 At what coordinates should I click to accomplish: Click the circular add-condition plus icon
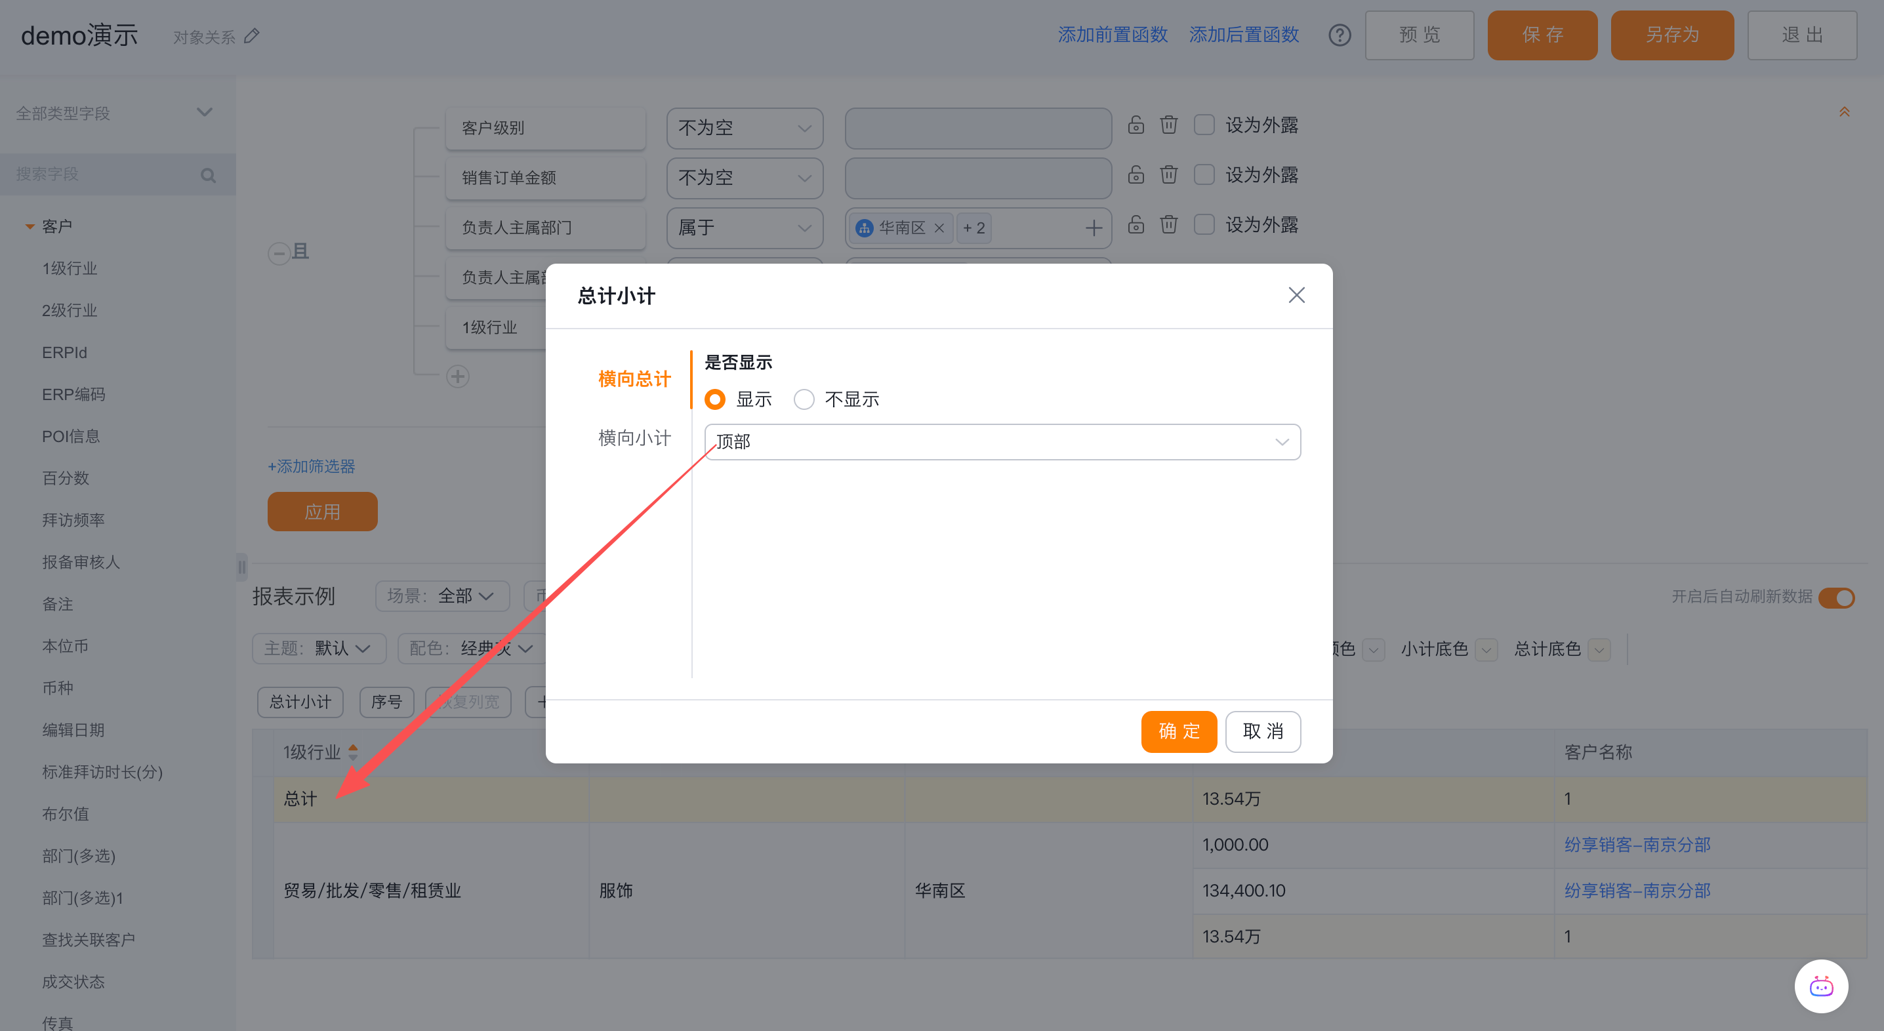click(458, 376)
